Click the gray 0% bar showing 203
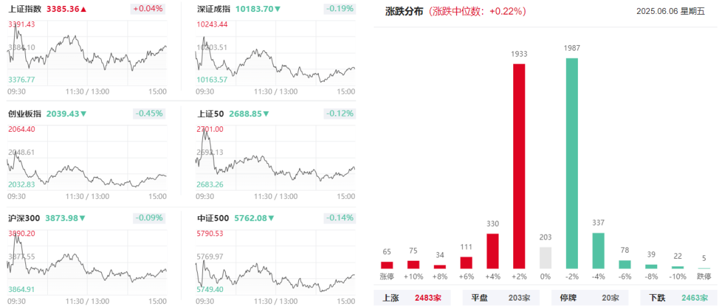The height and width of the screenshot is (306, 719). [x=546, y=258]
